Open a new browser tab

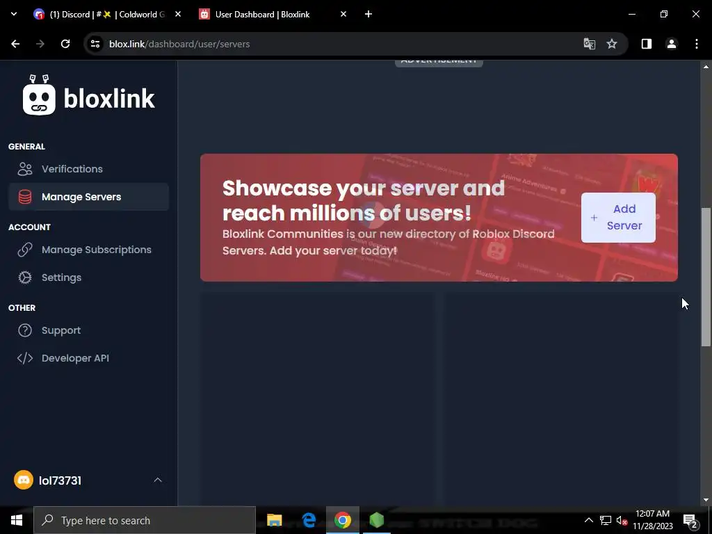click(369, 14)
